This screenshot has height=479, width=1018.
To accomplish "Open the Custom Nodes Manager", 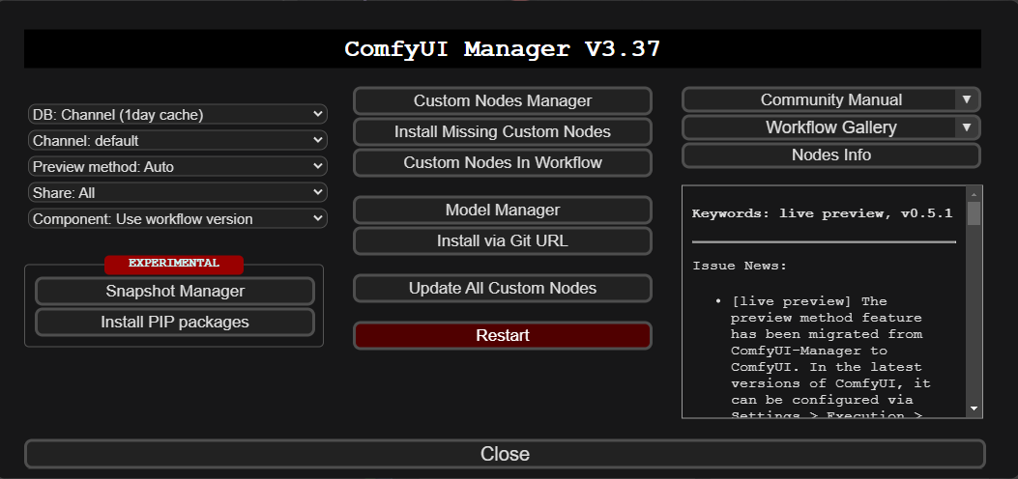I will click(503, 101).
